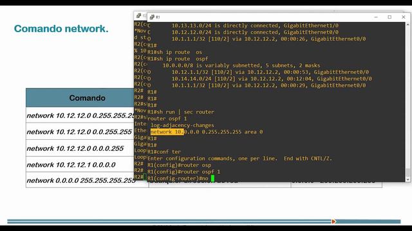Click terminal line 'router ospf 1' output

point(167,118)
